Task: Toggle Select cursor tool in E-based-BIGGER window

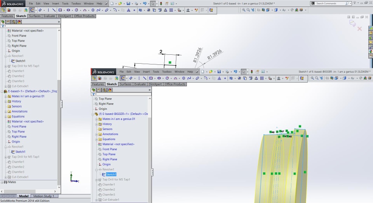Action: [x=243, y=71]
